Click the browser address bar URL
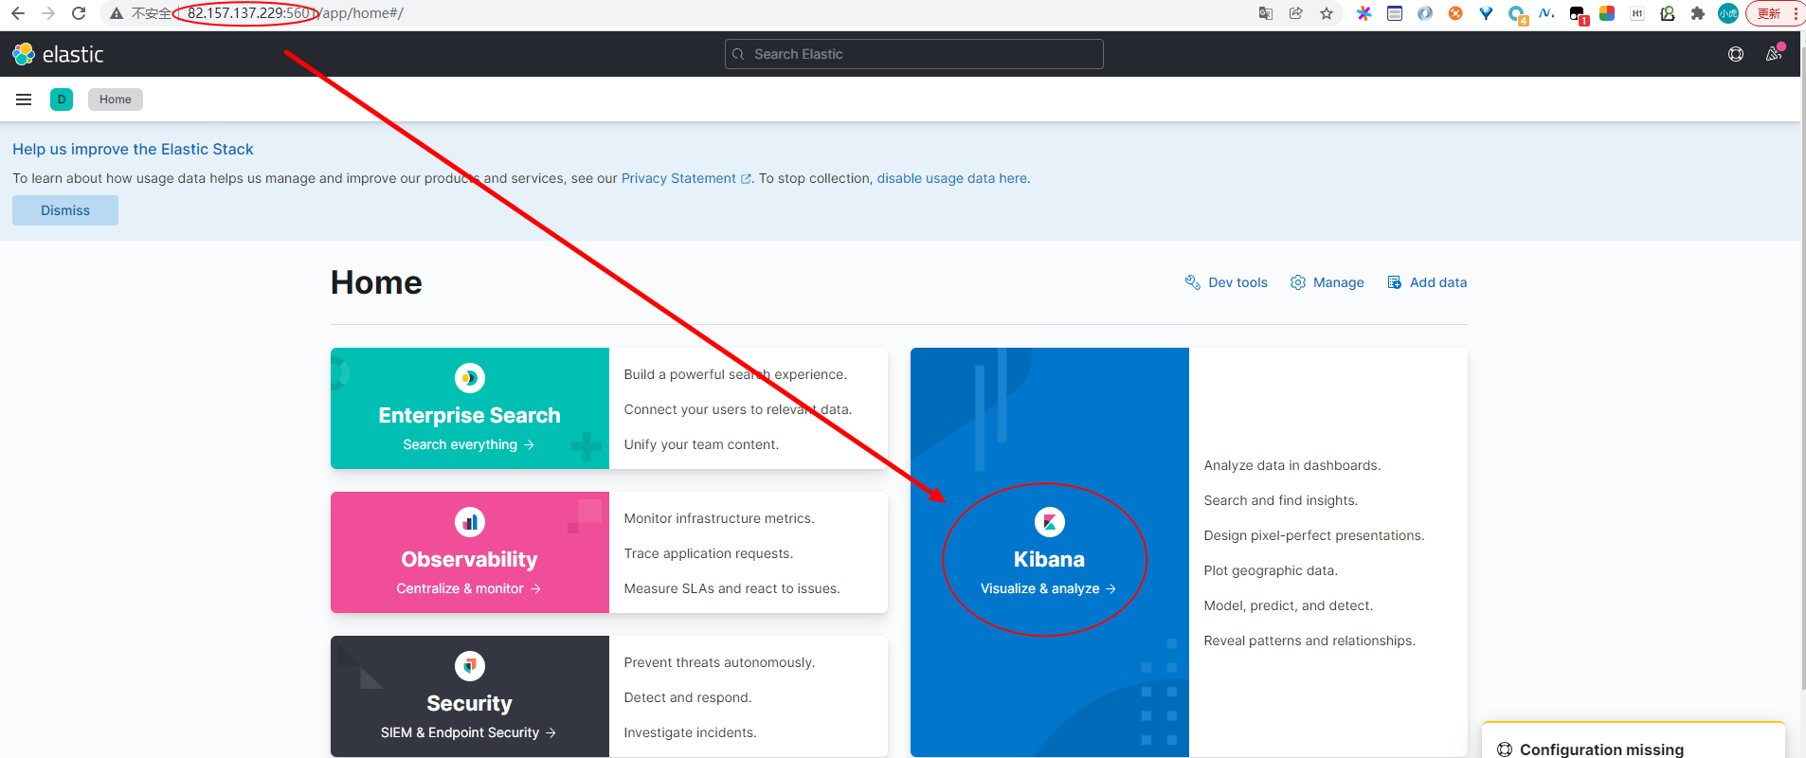Screen dimensions: 1806x758 (x=295, y=13)
